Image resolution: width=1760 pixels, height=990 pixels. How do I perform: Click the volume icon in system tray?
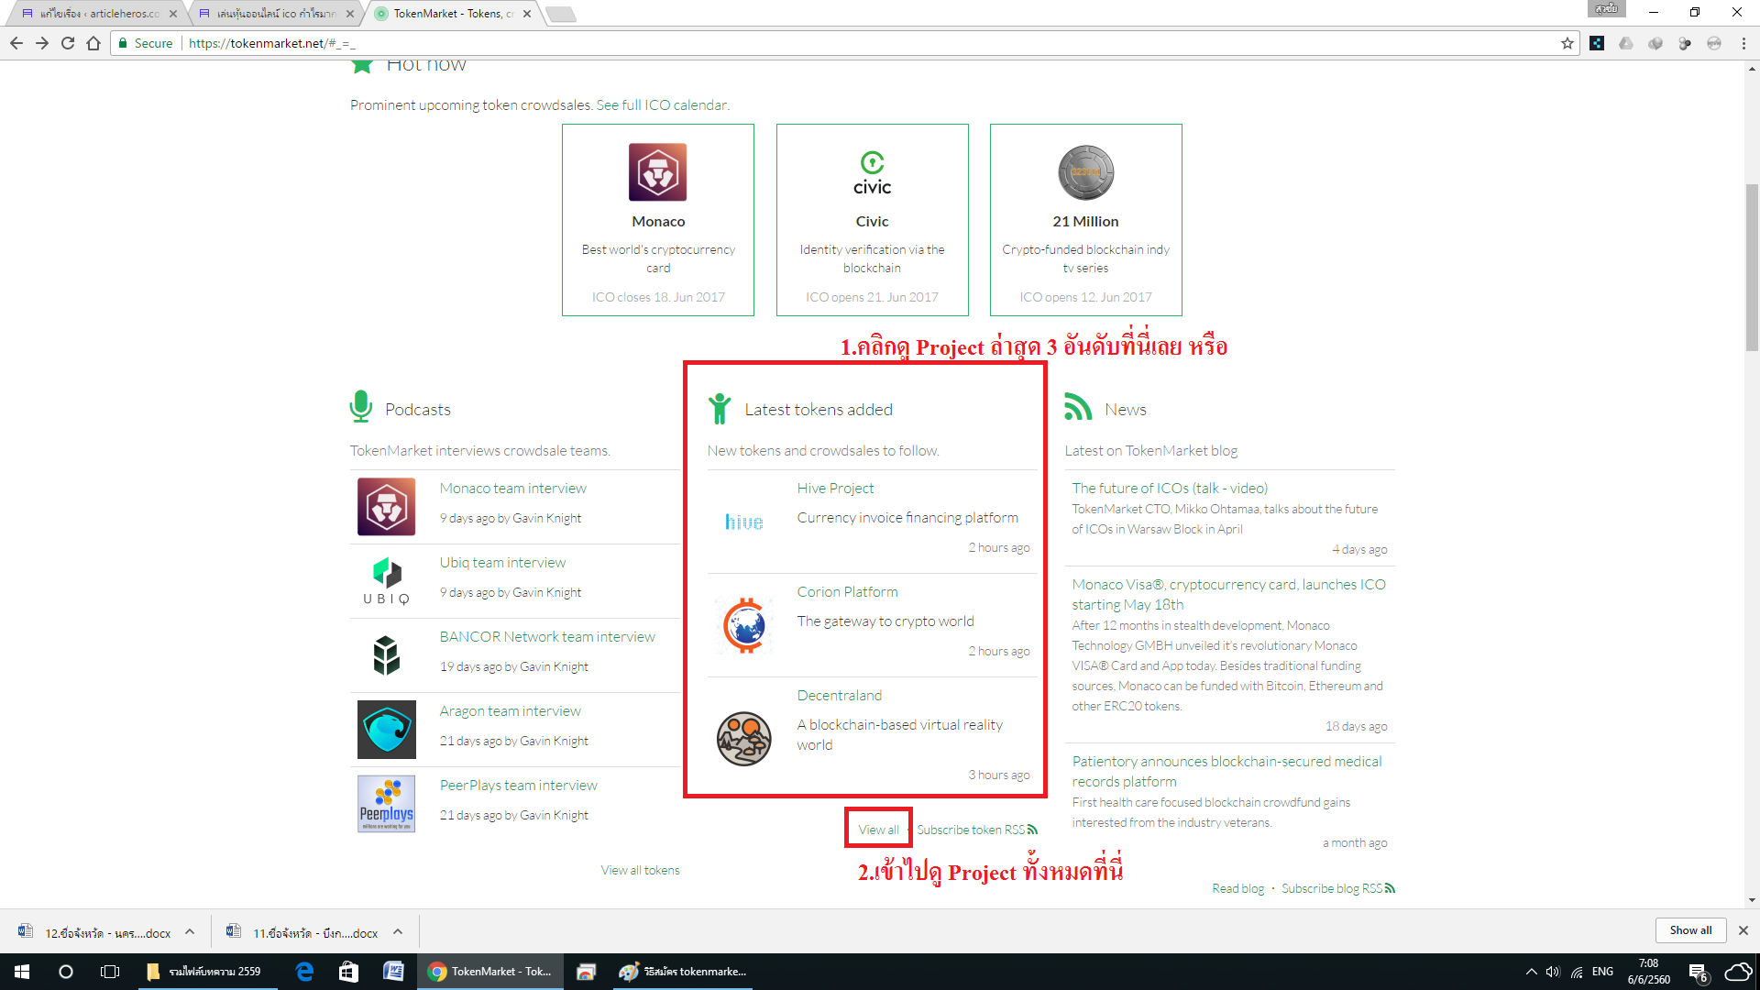coord(1553,972)
